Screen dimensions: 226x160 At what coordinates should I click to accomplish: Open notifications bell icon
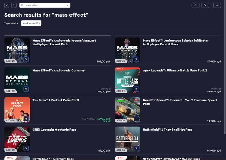click(x=217, y=5)
